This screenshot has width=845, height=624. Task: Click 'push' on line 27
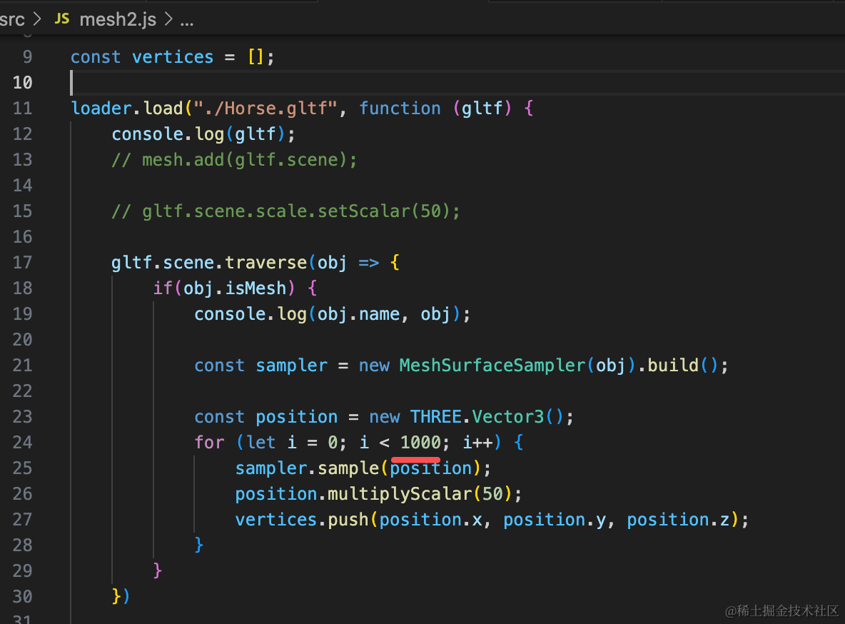coord(348,520)
